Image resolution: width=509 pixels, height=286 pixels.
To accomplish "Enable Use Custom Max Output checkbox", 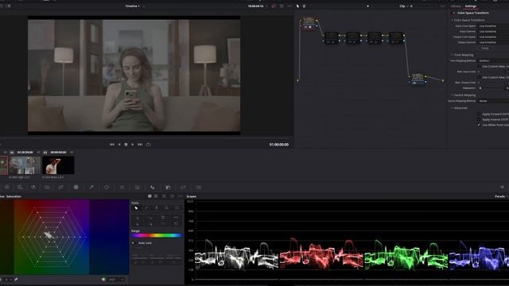I will coord(479,77).
